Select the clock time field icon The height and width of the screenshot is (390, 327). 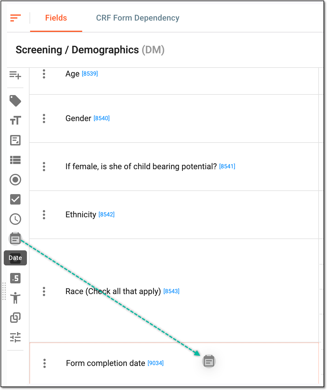click(15, 219)
